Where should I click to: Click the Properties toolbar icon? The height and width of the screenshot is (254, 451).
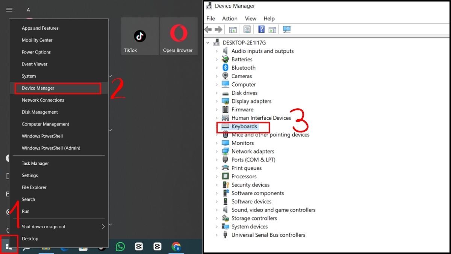[x=247, y=29]
